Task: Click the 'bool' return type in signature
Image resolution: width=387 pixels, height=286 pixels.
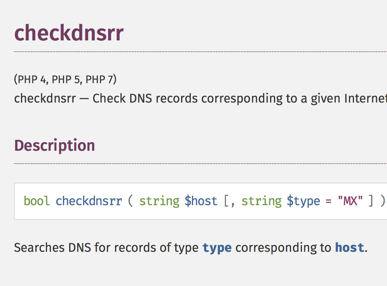Action: [37, 201]
